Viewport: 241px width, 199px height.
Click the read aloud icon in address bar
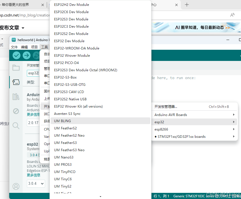(232, 15)
